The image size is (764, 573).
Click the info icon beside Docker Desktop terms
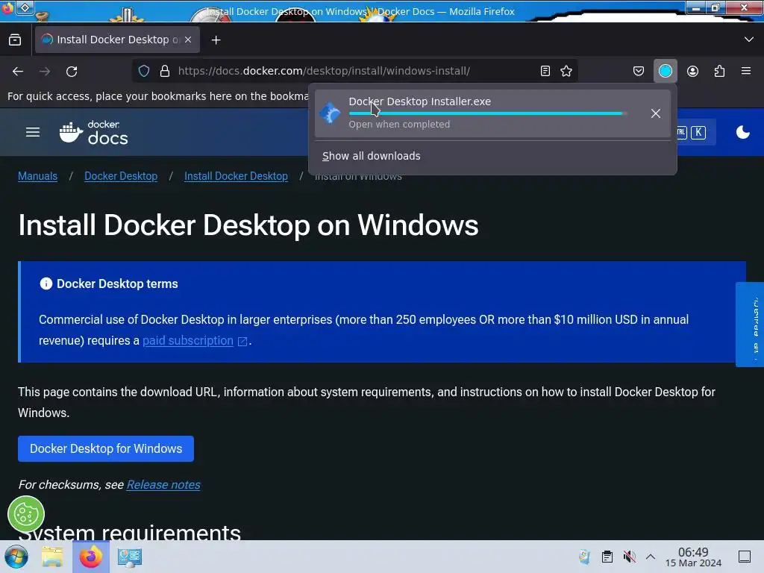click(46, 284)
